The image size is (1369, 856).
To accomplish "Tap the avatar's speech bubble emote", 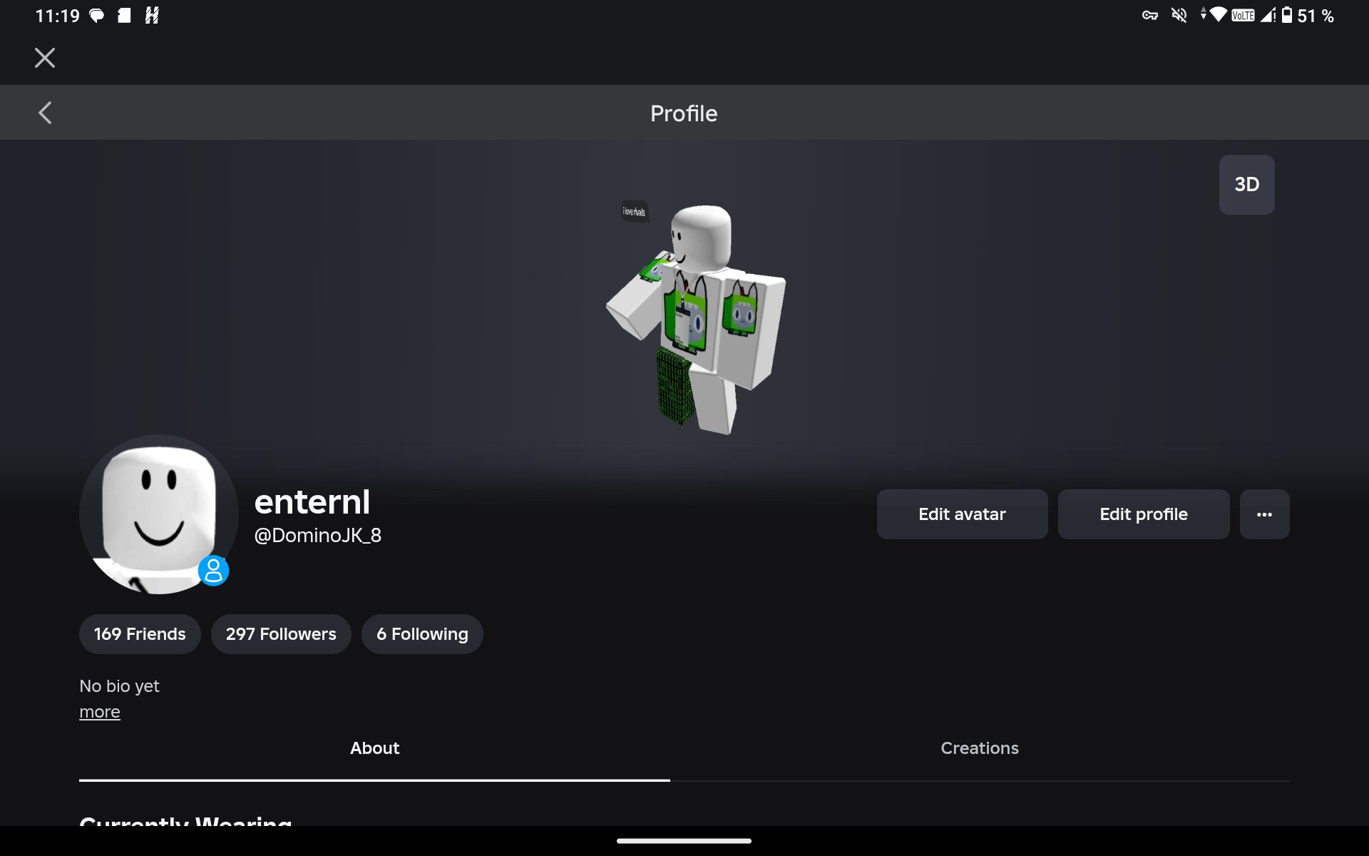I will [634, 211].
